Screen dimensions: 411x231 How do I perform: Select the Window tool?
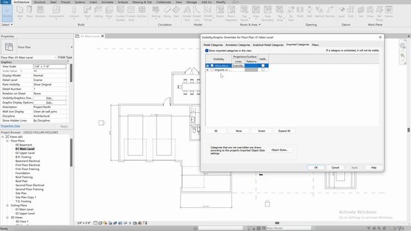click(40, 12)
